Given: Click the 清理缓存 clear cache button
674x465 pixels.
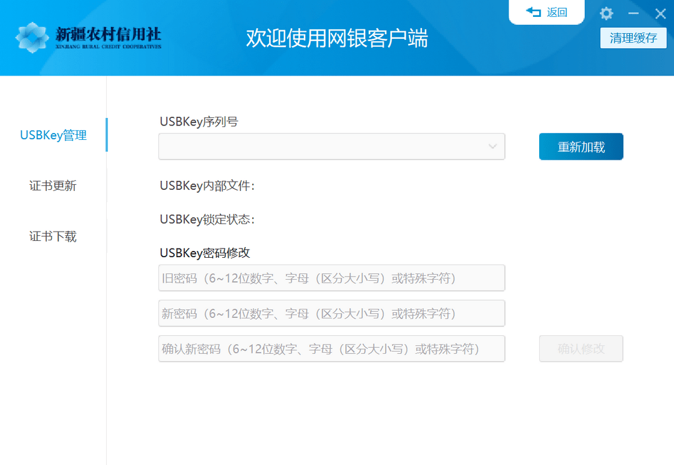Looking at the screenshot, I should [633, 38].
